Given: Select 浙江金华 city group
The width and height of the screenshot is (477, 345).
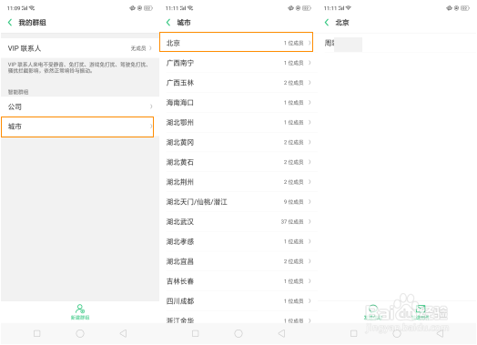Looking at the screenshot, I should [238, 318].
